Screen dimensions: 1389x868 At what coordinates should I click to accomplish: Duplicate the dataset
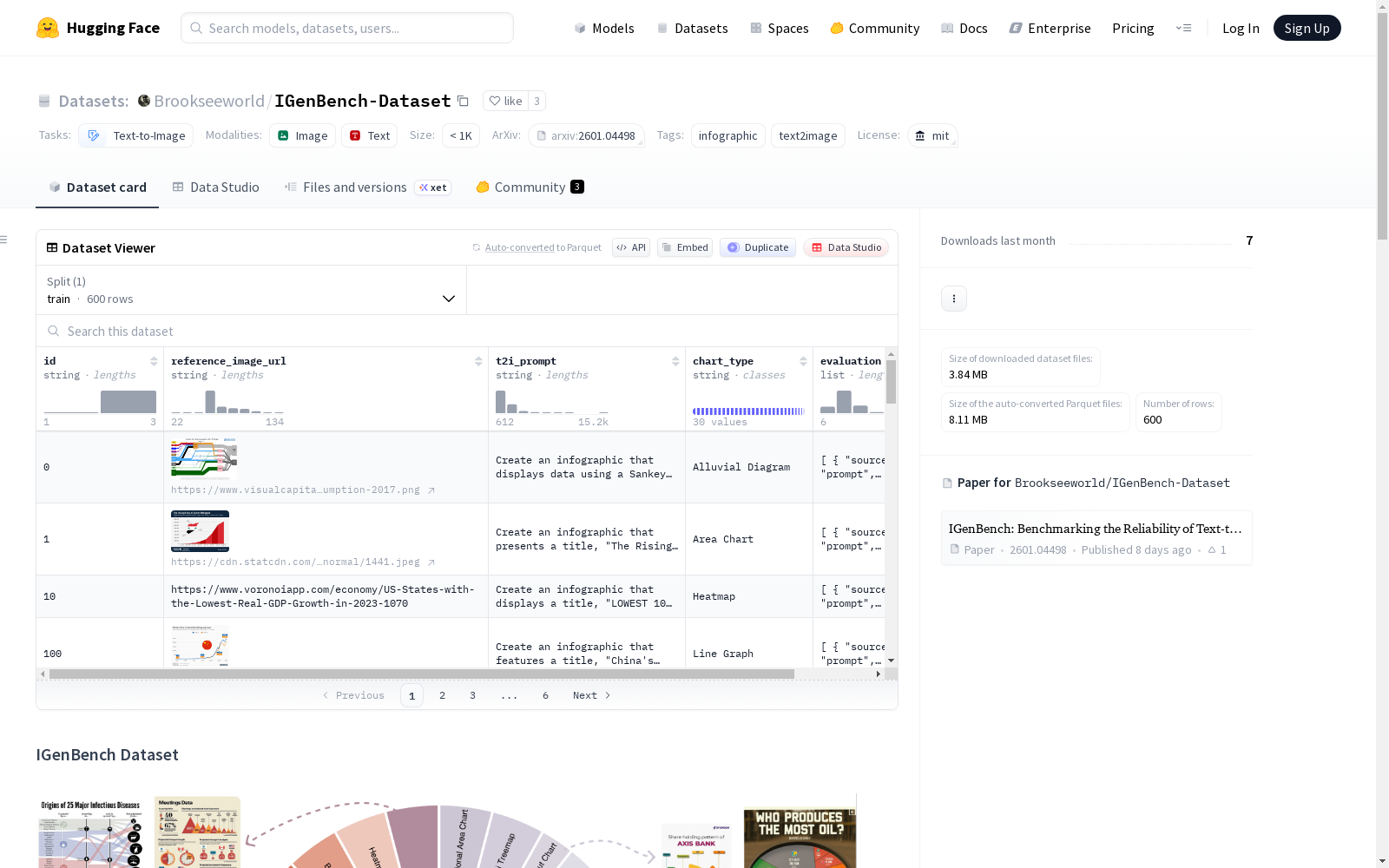point(758,247)
